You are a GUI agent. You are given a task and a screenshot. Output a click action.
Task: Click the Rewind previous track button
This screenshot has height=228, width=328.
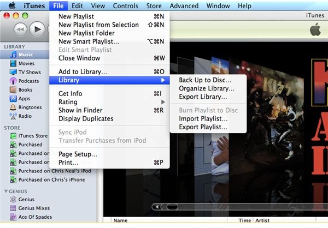tap(20, 29)
